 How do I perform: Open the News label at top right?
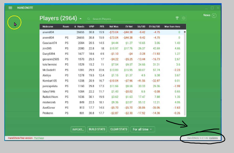[207, 15]
